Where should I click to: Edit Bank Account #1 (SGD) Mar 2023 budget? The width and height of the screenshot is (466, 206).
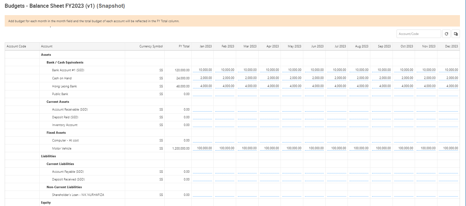(x=247, y=70)
